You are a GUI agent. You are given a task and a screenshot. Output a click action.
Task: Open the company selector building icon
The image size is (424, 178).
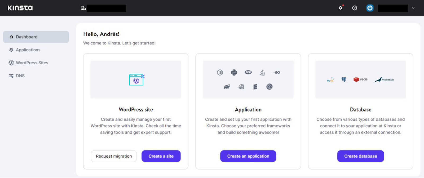[83, 8]
